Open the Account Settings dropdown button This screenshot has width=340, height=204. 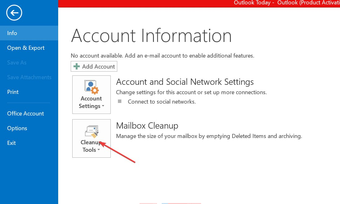pyautogui.click(x=91, y=94)
